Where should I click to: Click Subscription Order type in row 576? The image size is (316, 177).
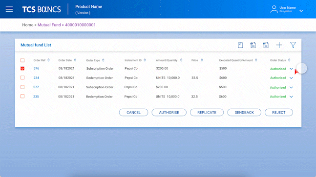pos(100,69)
